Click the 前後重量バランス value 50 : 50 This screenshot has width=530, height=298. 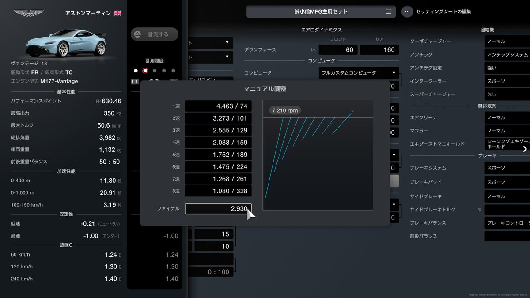pos(110,162)
